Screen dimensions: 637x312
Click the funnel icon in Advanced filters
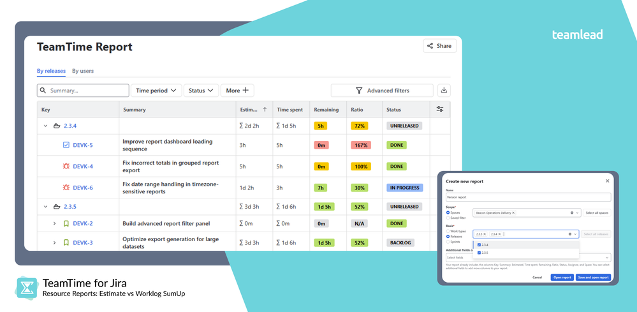click(x=359, y=91)
